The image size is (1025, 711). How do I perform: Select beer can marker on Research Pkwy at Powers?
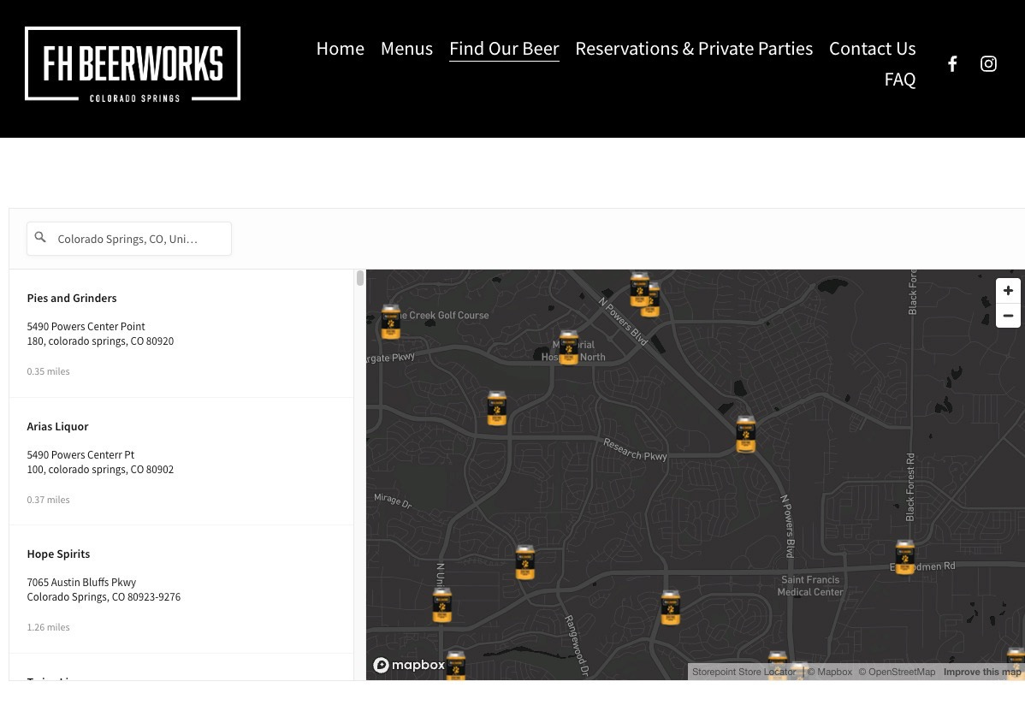coord(746,434)
